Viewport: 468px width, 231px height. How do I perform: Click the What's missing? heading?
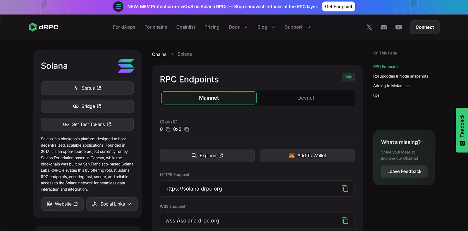(x=401, y=142)
